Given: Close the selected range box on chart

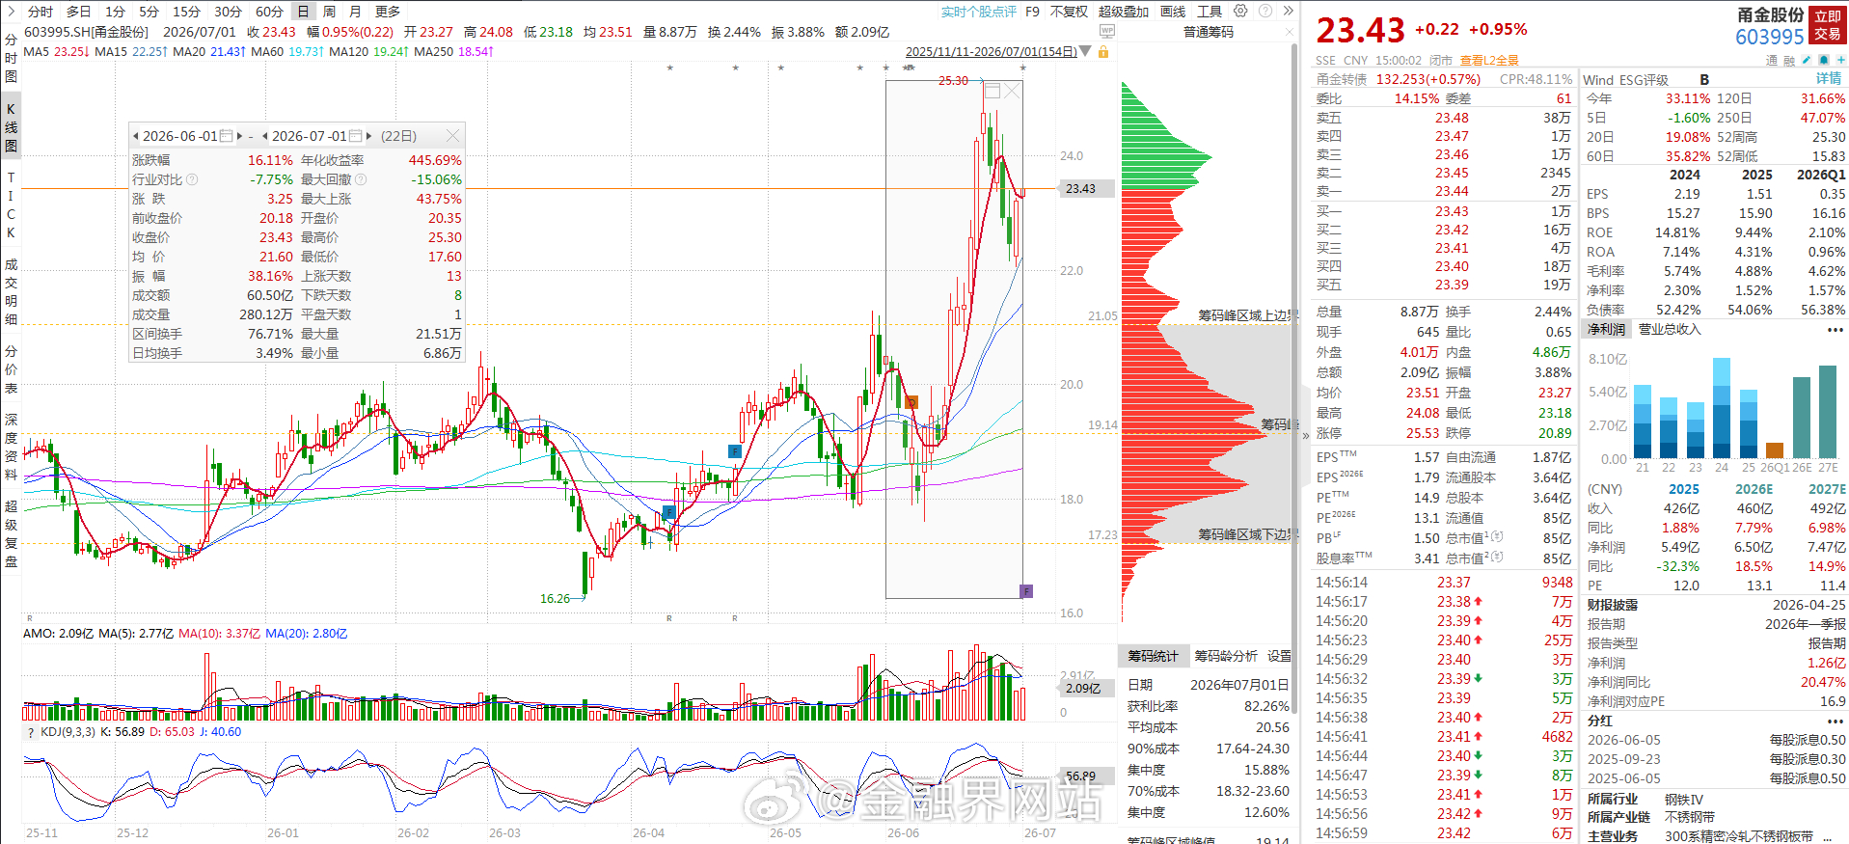Looking at the screenshot, I should [x=1012, y=91].
